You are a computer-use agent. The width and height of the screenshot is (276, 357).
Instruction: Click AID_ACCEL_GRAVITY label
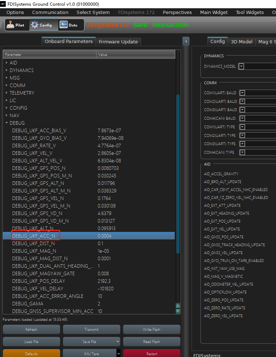221,174
